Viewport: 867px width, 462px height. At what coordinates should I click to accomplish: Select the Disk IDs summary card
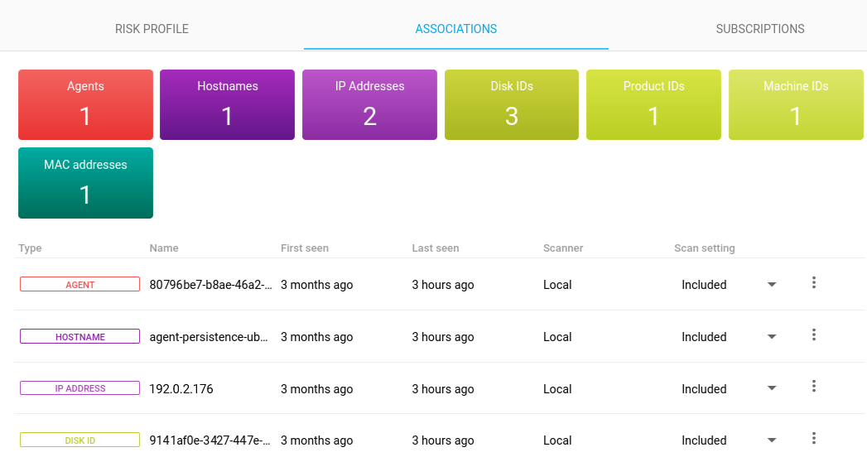512,104
